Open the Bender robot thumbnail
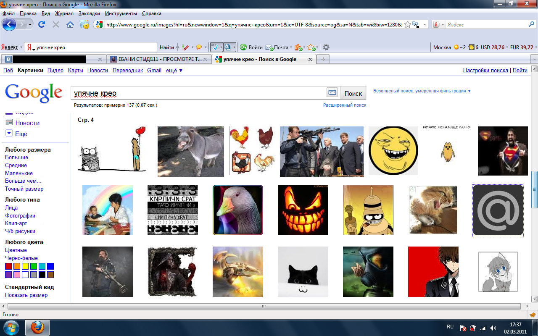Image resolution: width=538 pixels, height=336 pixels. click(x=368, y=210)
